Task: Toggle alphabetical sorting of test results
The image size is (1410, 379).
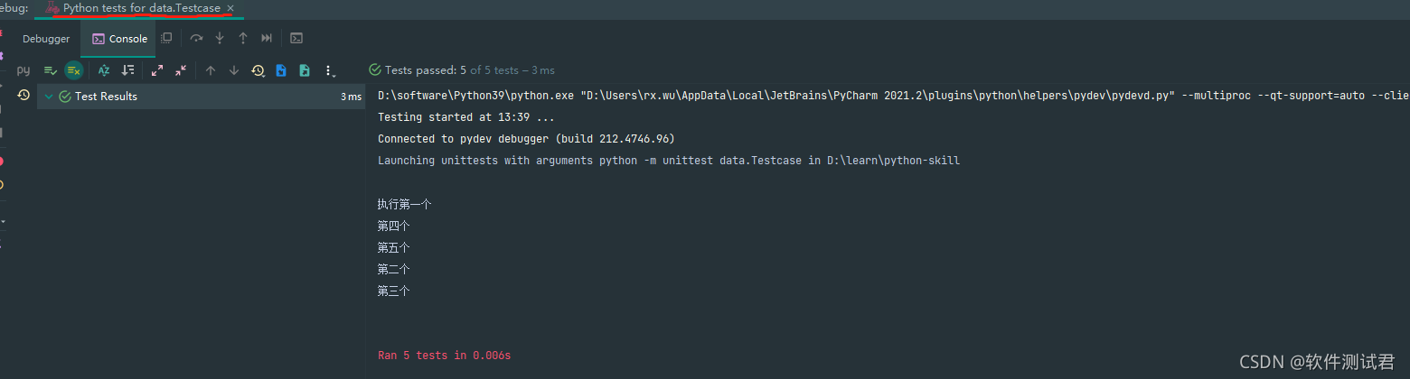Action: click(x=104, y=70)
